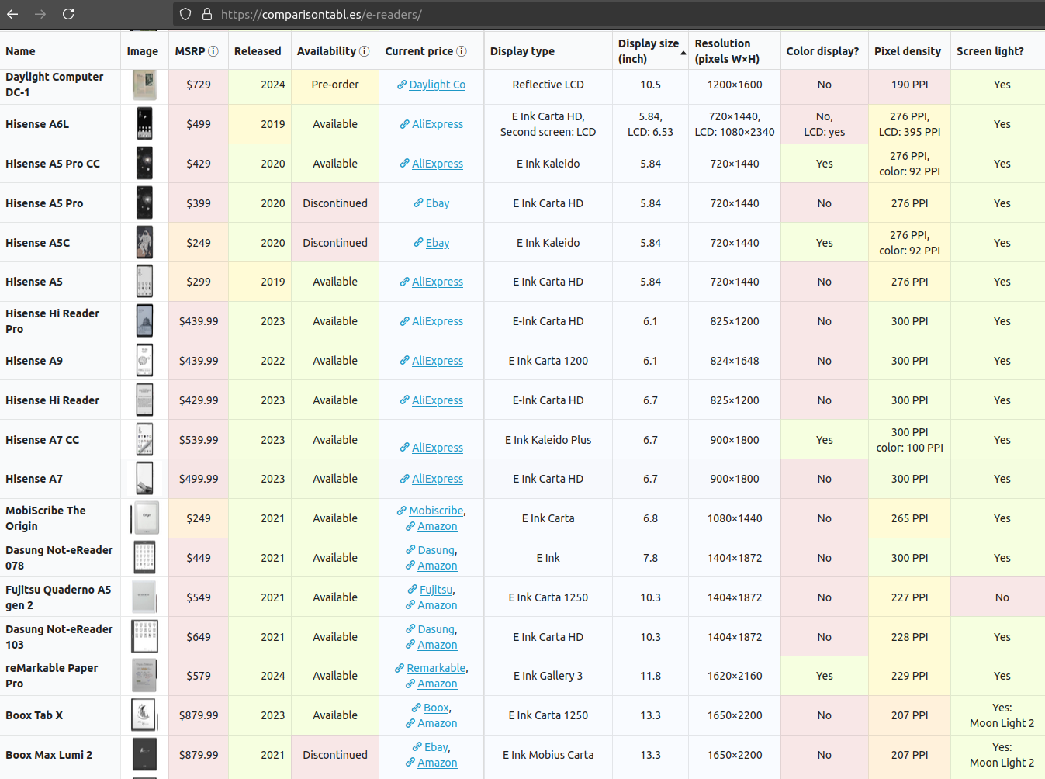Viewport: 1045px width, 779px height.
Task: Click the Boox Tab X thumbnail image
Action: pos(144,715)
